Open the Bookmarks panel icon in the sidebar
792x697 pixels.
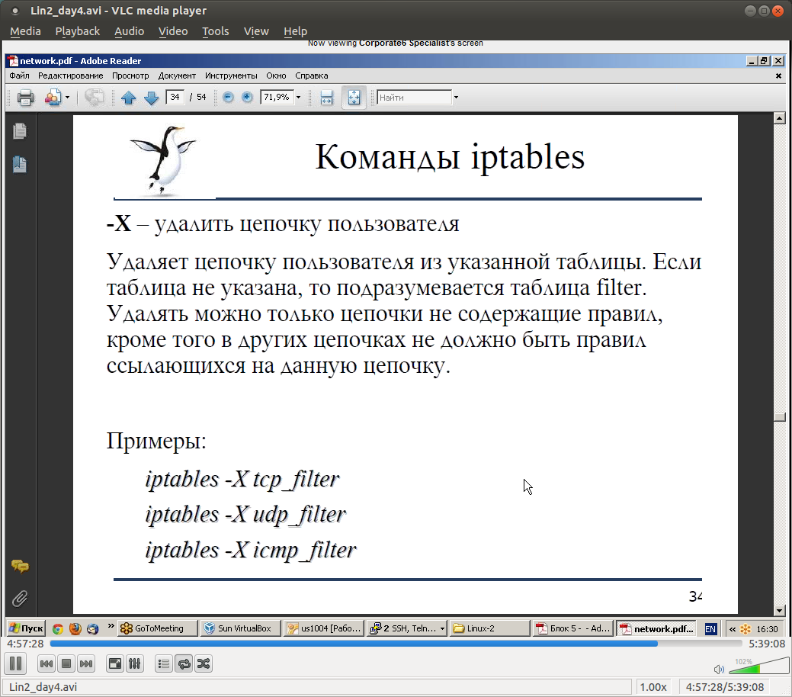tap(20, 164)
